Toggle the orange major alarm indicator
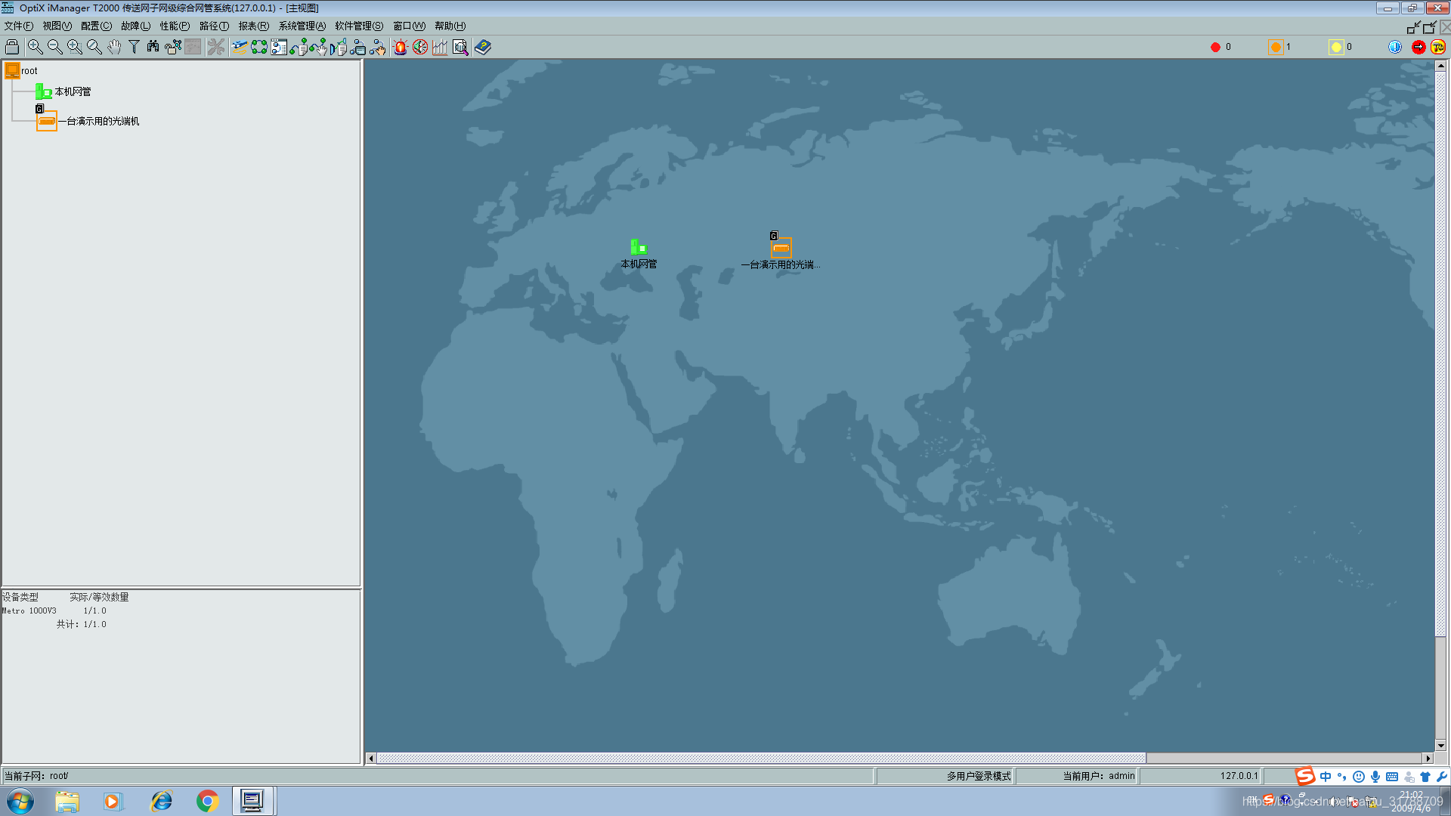The image size is (1451, 816). click(x=1276, y=47)
